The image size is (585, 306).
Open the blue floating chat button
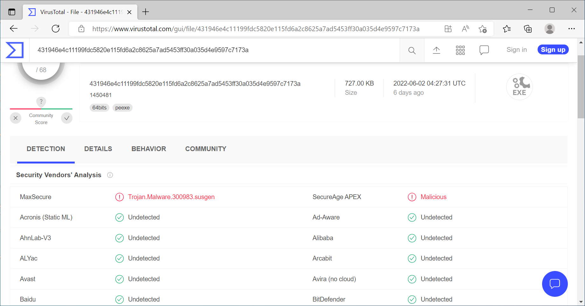[554, 283]
